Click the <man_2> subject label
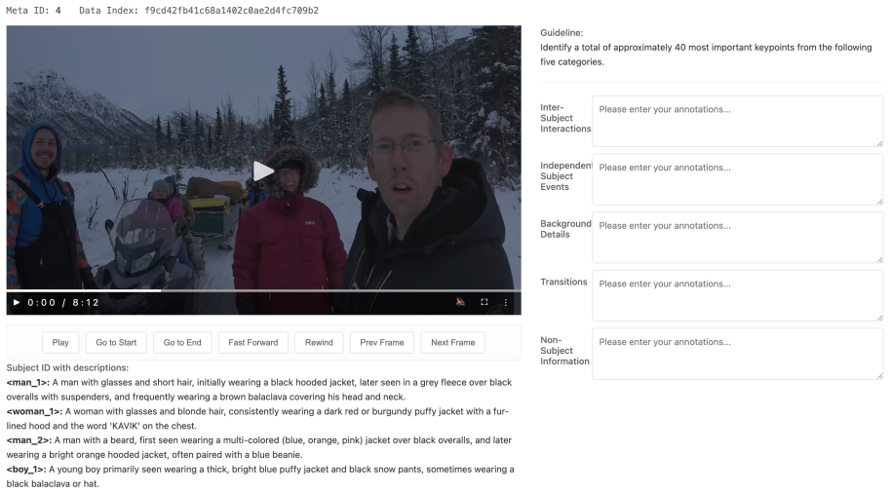 pos(29,440)
